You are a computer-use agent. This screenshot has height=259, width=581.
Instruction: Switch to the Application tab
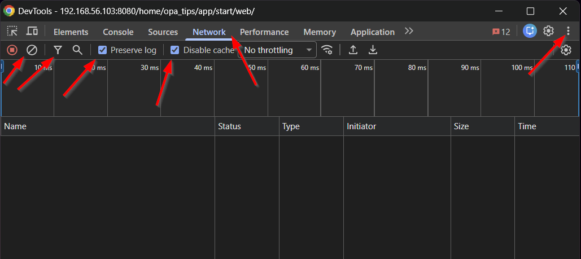pos(372,32)
